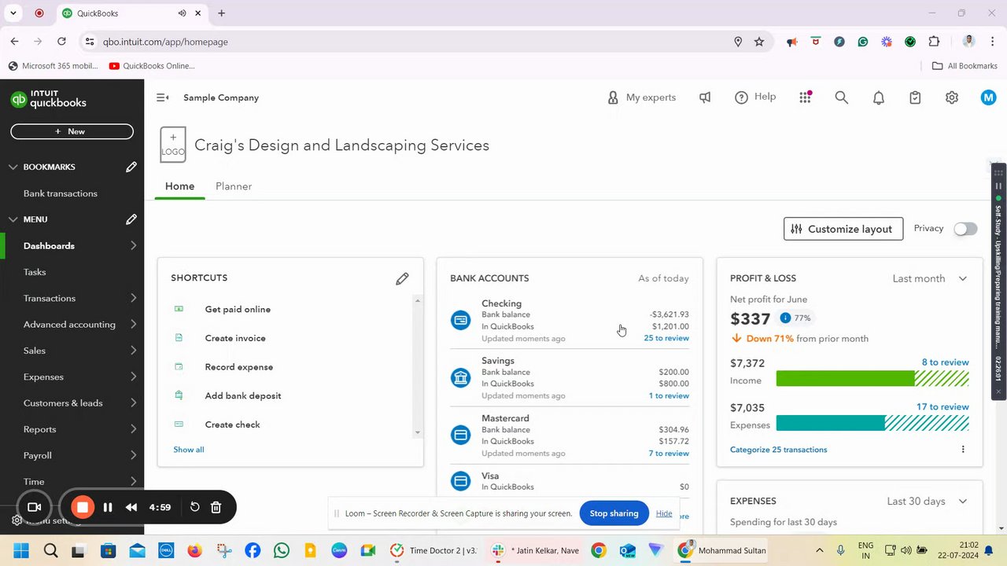Open Payroll menu item

(x=37, y=455)
